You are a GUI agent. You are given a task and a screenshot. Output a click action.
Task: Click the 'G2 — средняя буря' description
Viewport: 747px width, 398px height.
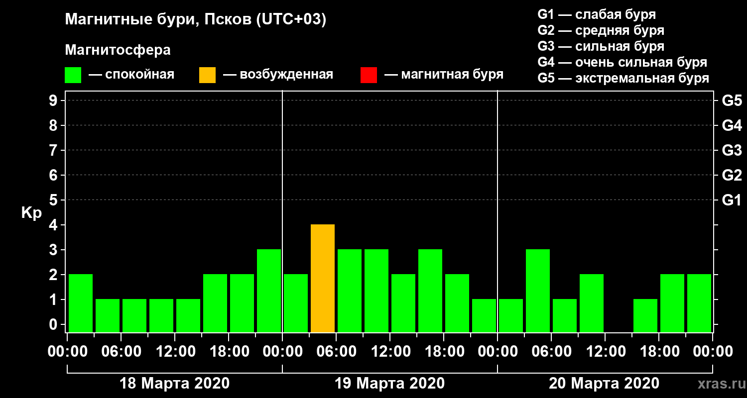click(601, 30)
